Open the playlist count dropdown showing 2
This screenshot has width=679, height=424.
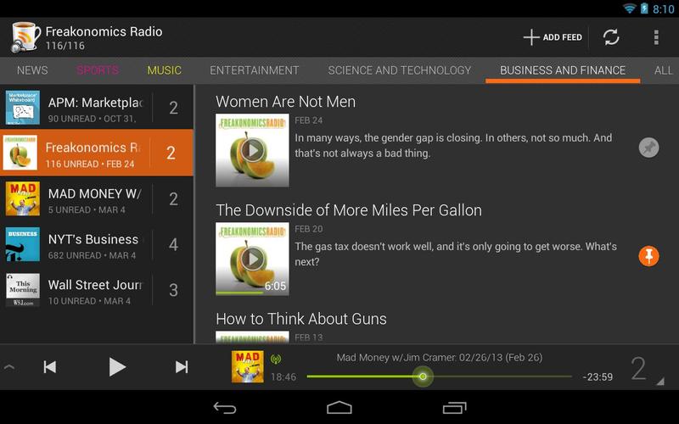[645, 369]
